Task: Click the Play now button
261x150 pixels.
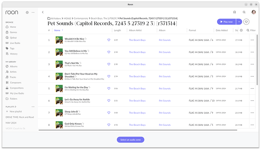Action: coord(226,22)
